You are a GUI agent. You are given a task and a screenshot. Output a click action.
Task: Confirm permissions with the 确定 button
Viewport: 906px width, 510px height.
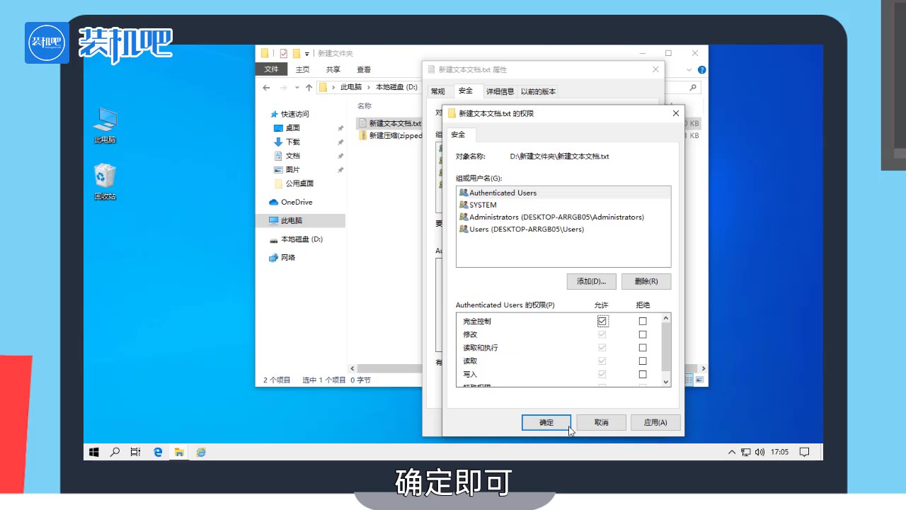(x=546, y=422)
